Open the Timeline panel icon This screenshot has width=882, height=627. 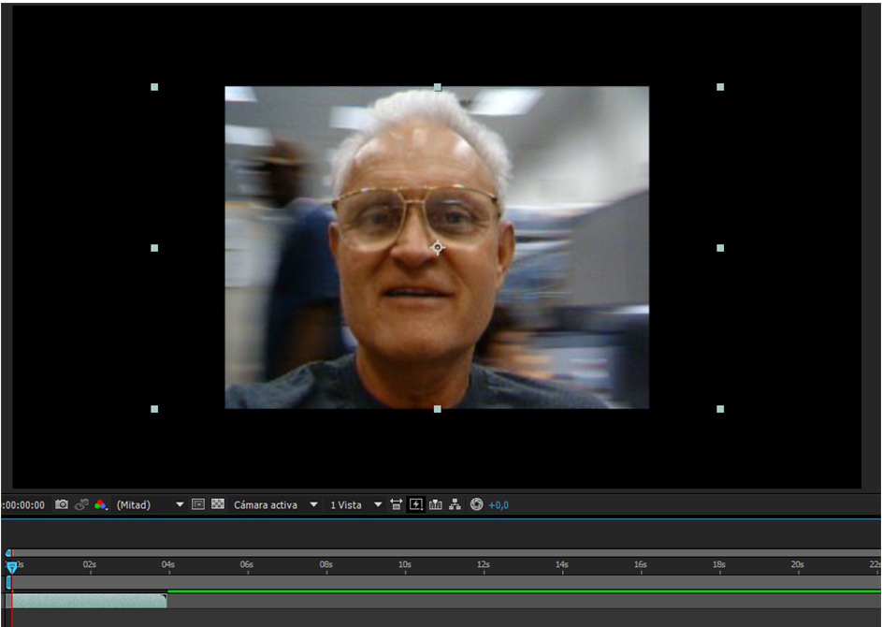436,504
